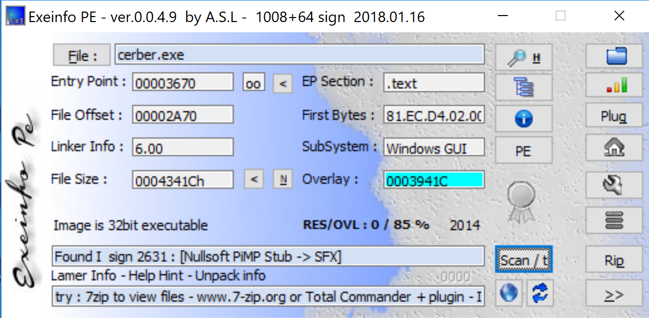Screen dimensions: 649x318
Task: Open the list menu with the stacked-bars icon
Action: 614,220
